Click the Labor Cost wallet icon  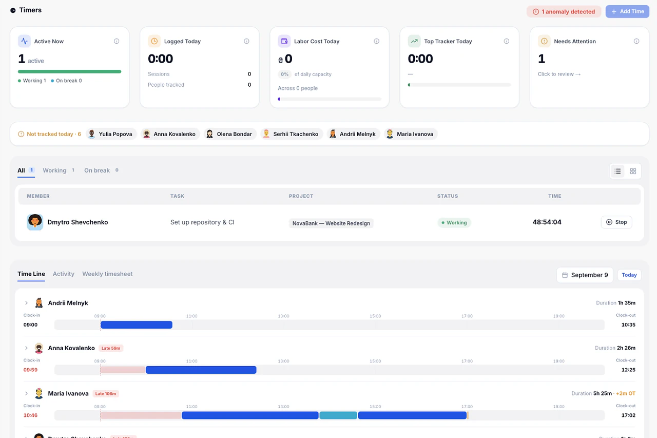click(284, 41)
